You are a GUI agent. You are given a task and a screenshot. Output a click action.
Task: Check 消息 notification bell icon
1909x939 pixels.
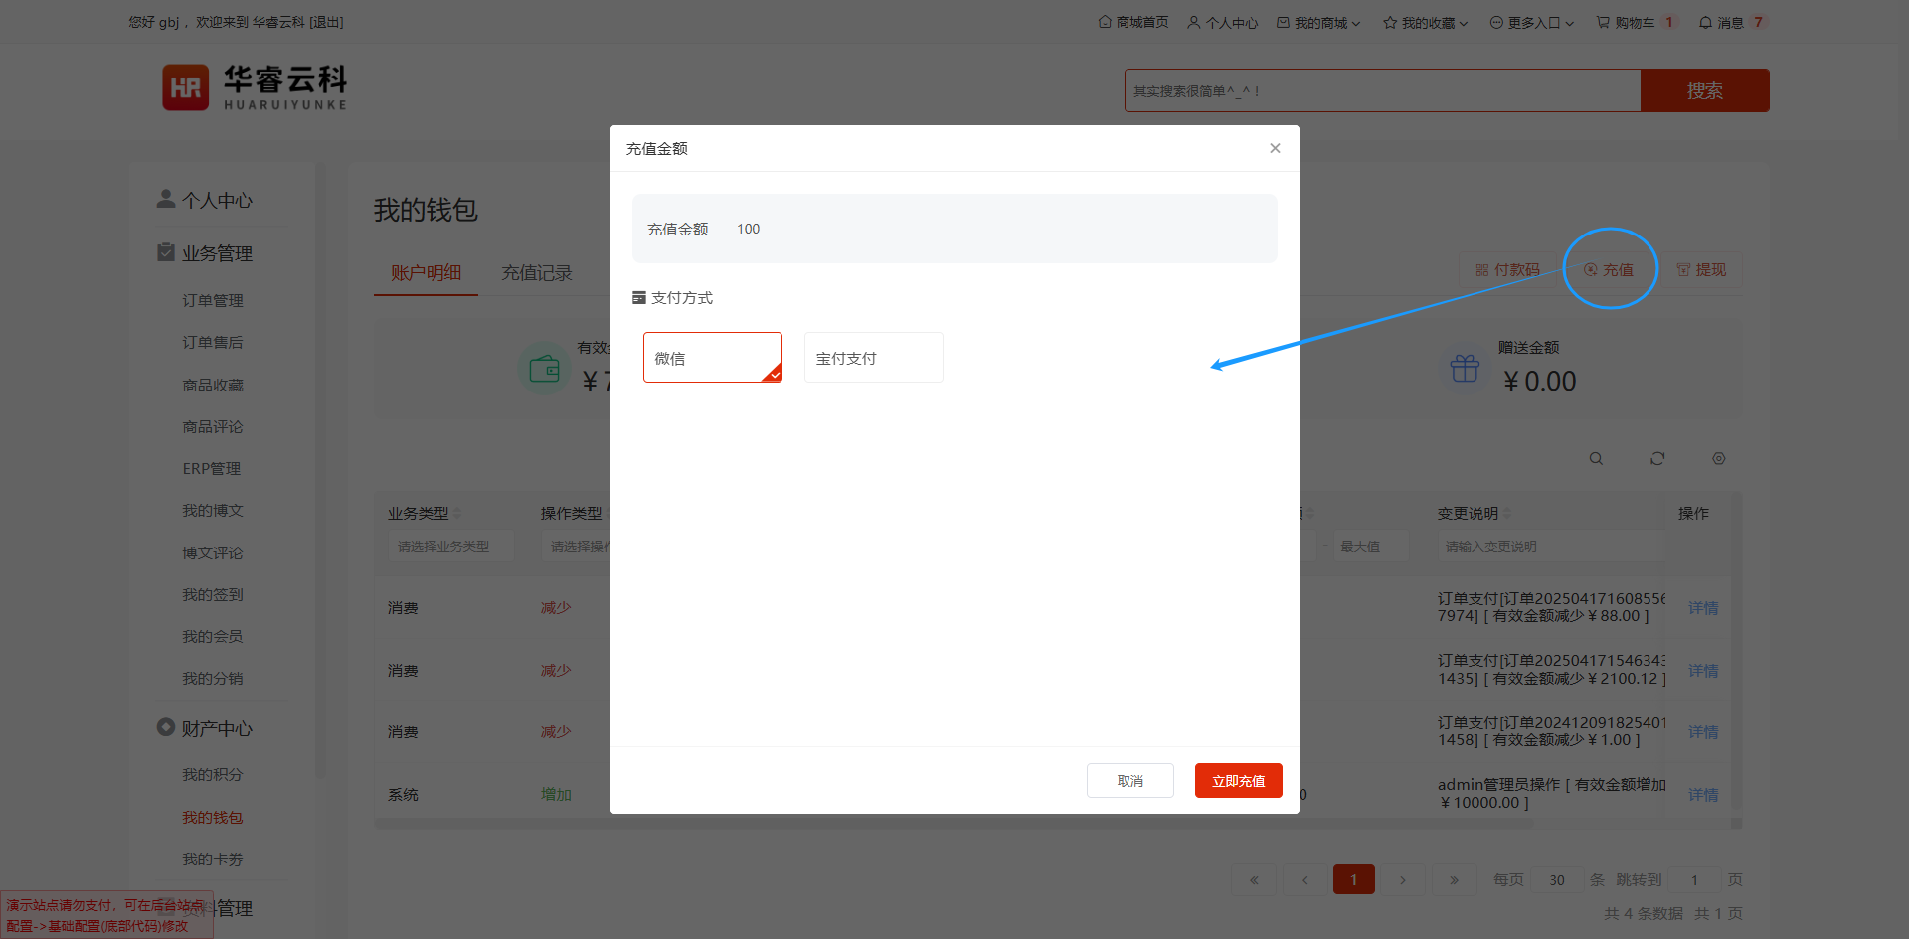pos(1706,22)
